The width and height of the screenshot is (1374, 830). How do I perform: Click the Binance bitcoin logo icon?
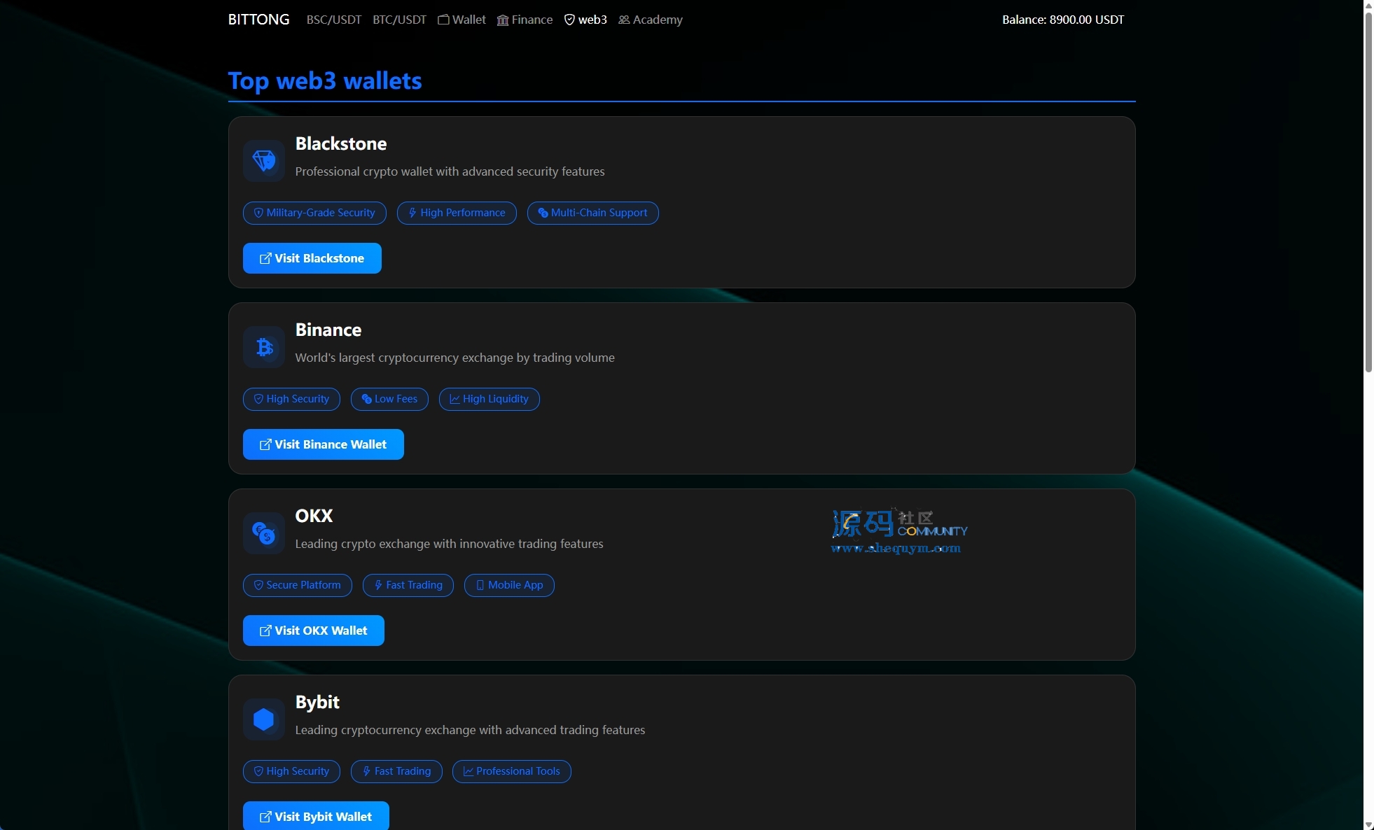pyautogui.click(x=264, y=346)
